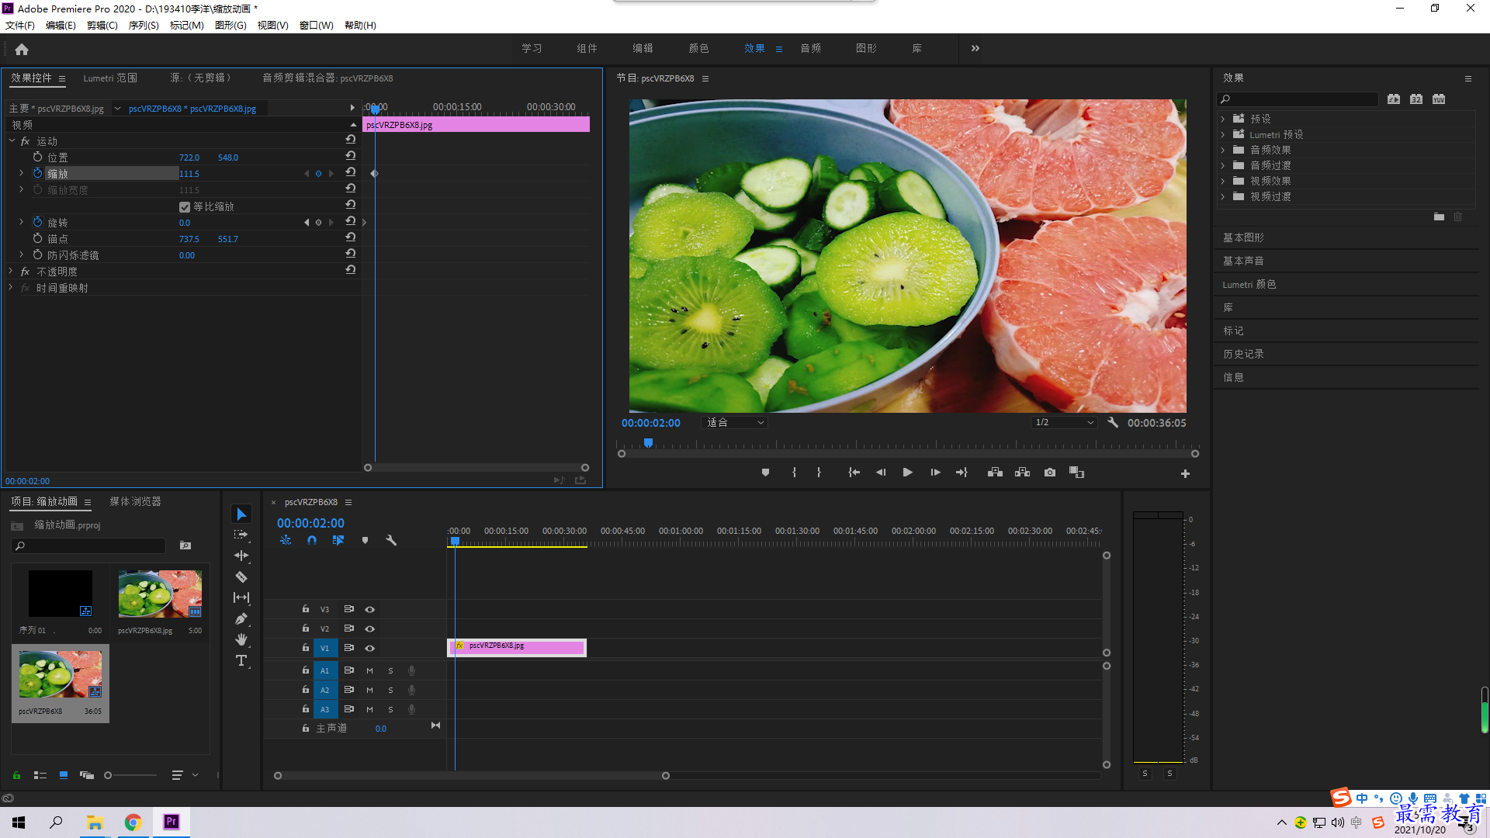Open the Sequence menu

tap(144, 26)
